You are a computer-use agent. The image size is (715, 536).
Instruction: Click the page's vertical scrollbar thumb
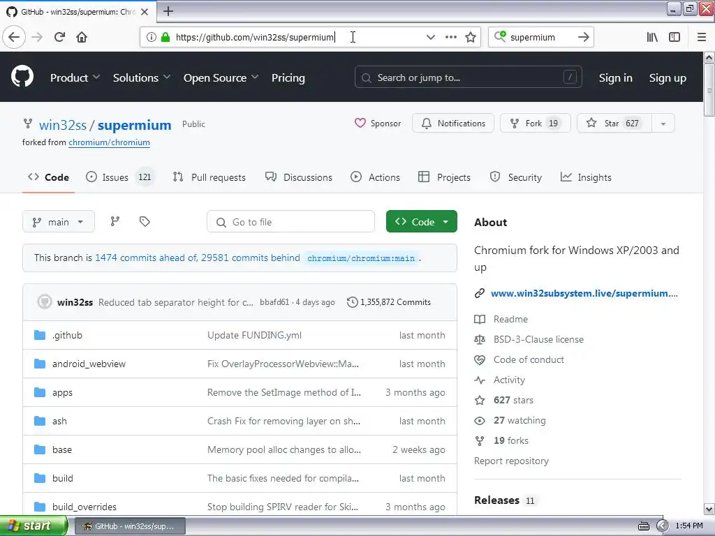tap(709, 90)
